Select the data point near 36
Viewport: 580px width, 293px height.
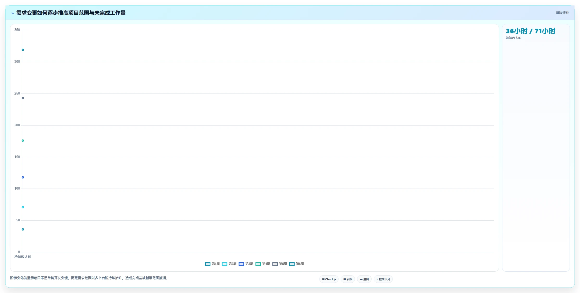pyautogui.click(x=23, y=229)
